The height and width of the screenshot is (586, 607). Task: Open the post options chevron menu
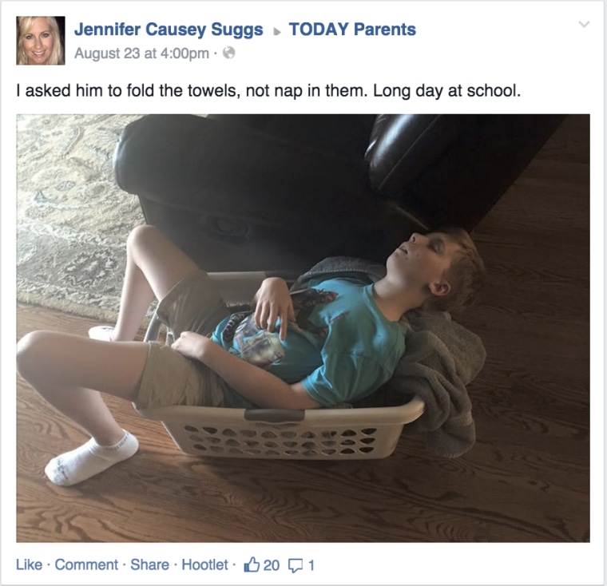584,25
